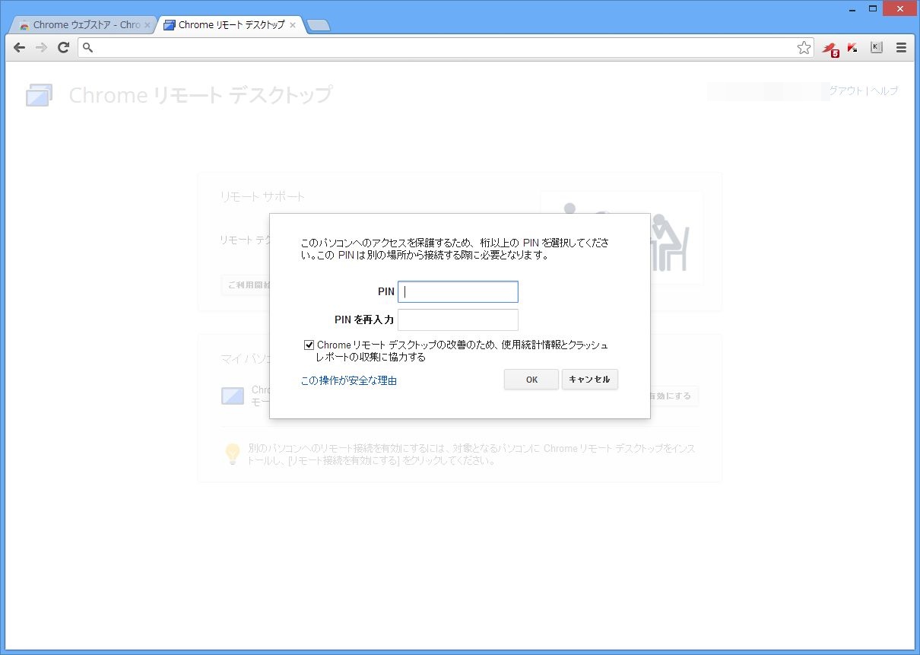Select the Chrome リモート デスクトップ tab
The image size is (920, 655).
pos(230,25)
